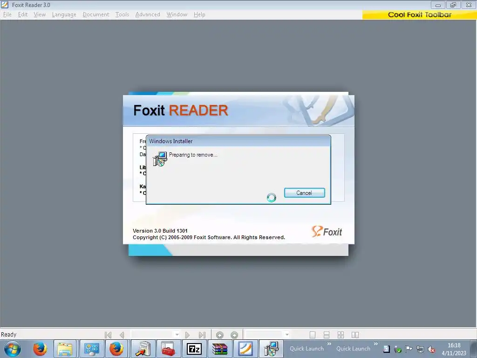The width and height of the screenshot is (477, 358).
Task: Expand the second Quick Launch chevron
Action: pyautogui.click(x=376, y=344)
